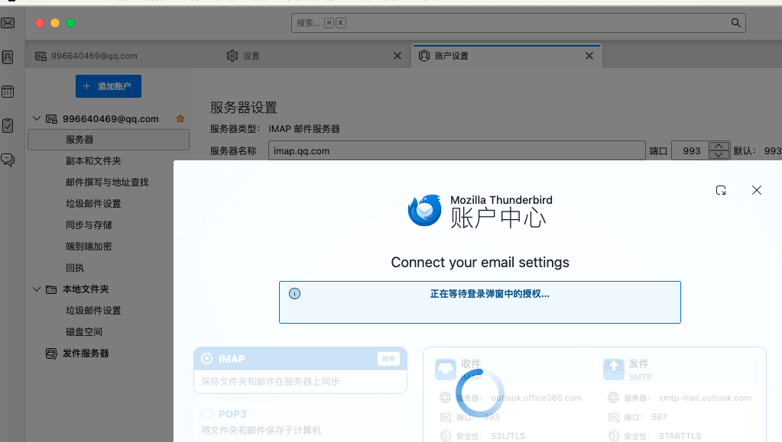Click the 添加账户 button
The height and width of the screenshot is (442, 782).
pos(109,86)
